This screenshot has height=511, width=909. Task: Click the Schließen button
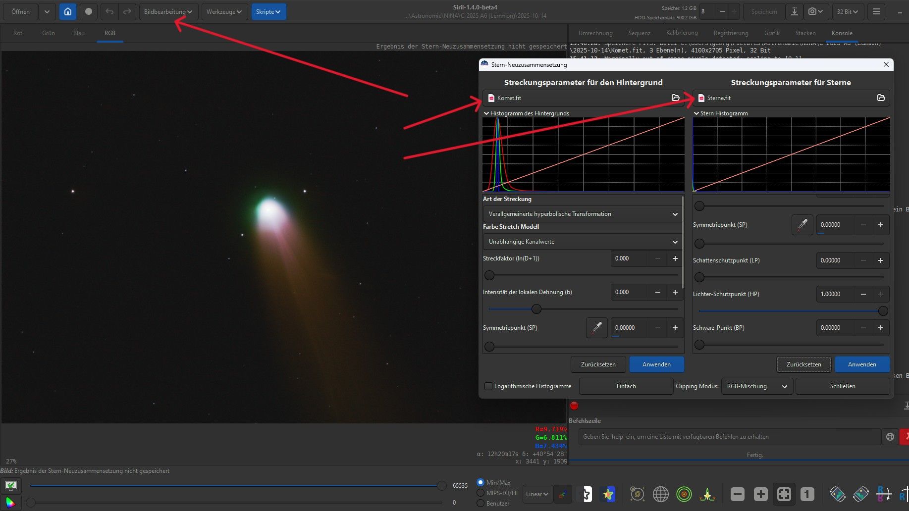pyautogui.click(x=842, y=386)
